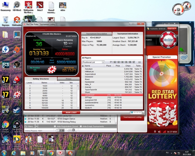195x156 pixels.
Task: Open the Thunder Master desktop shortcut
Action: point(17,142)
